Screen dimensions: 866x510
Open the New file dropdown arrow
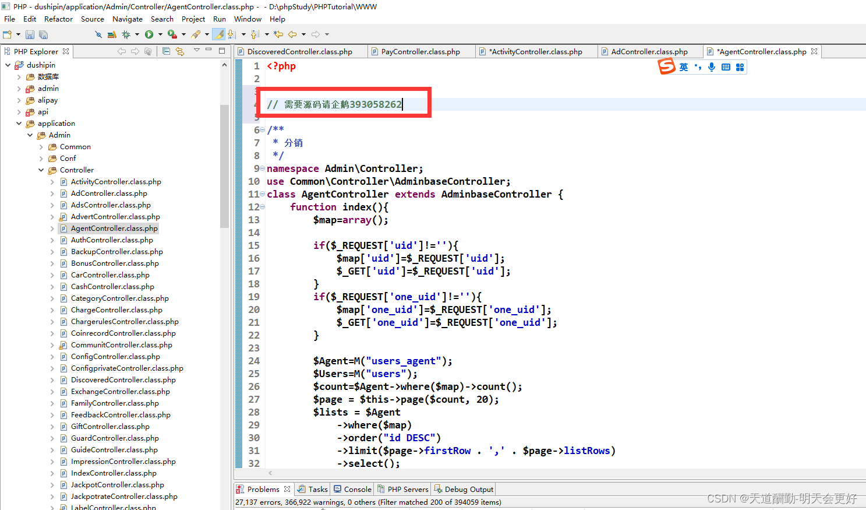[18, 34]
